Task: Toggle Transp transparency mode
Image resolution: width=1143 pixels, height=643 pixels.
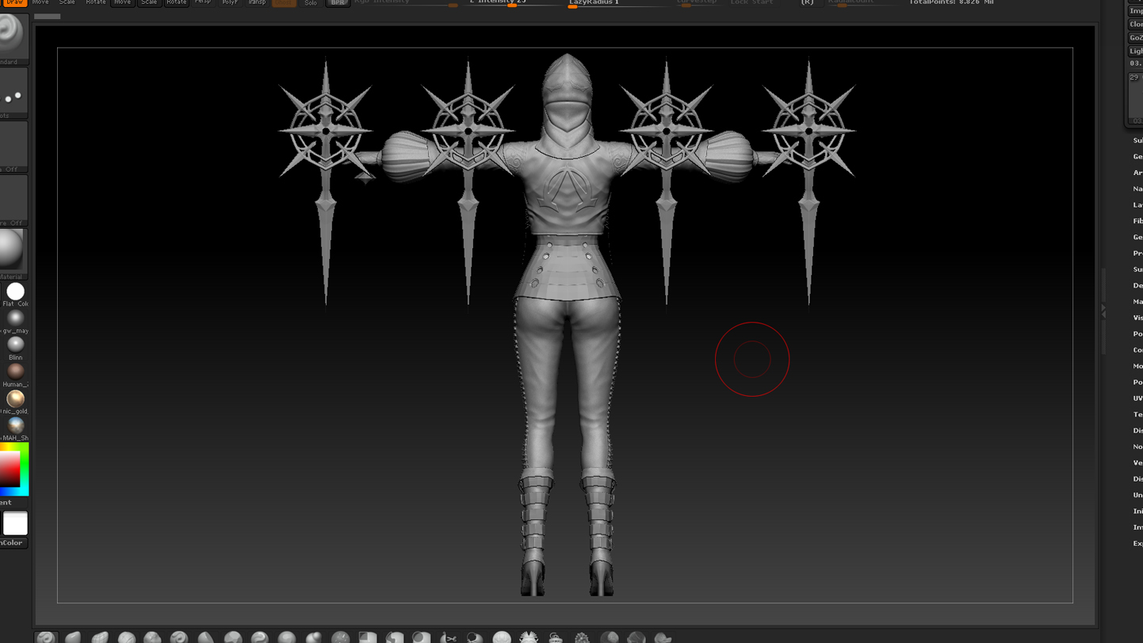Action: 257,2
